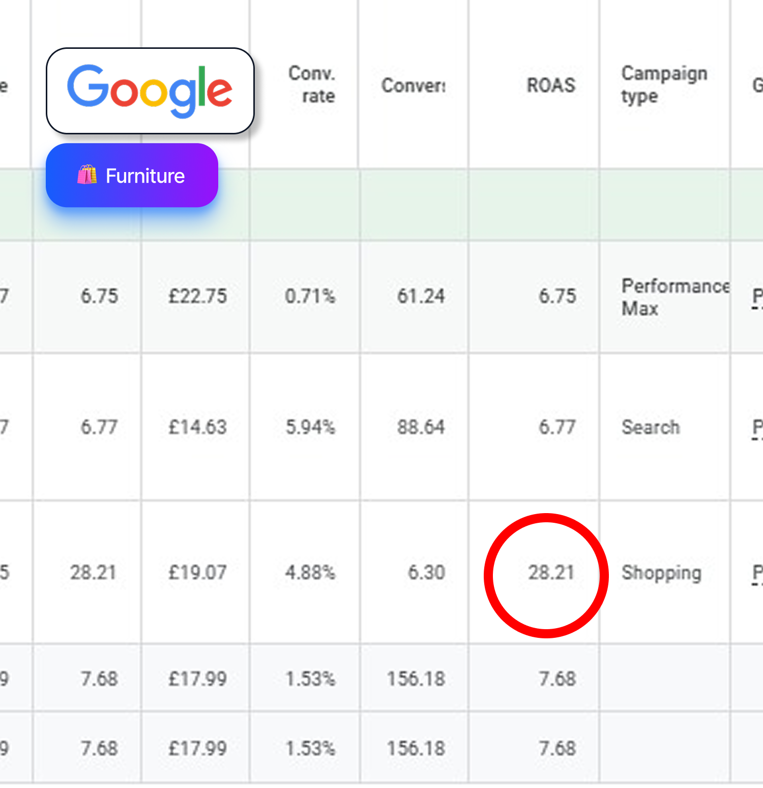The width and height of the screenshot is (763, 788).
Task: Click the 61.24 conversions value
Action: [421, 296]
